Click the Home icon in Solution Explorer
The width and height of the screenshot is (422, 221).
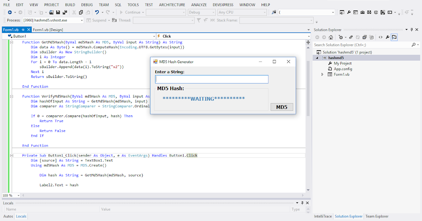(331, 37)
